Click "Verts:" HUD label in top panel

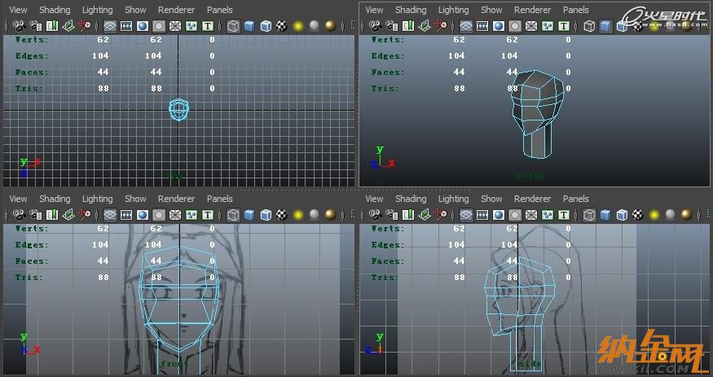[32, 40]
